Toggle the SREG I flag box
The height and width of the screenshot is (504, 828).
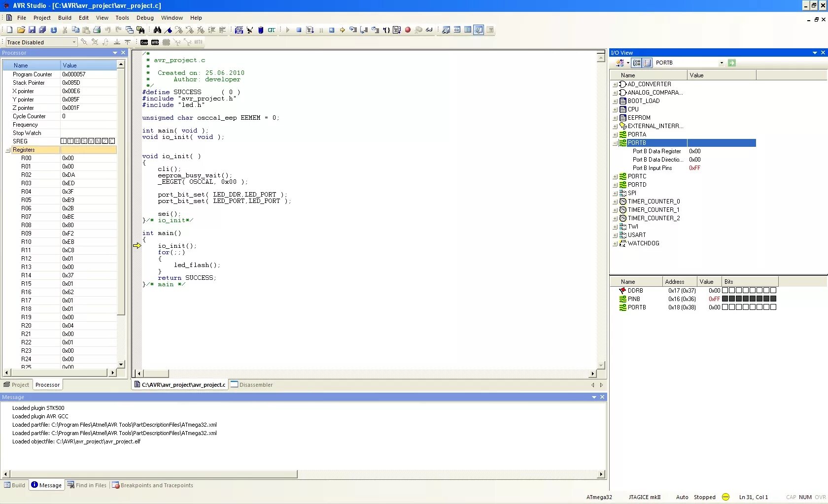click(x=64, y=141)
